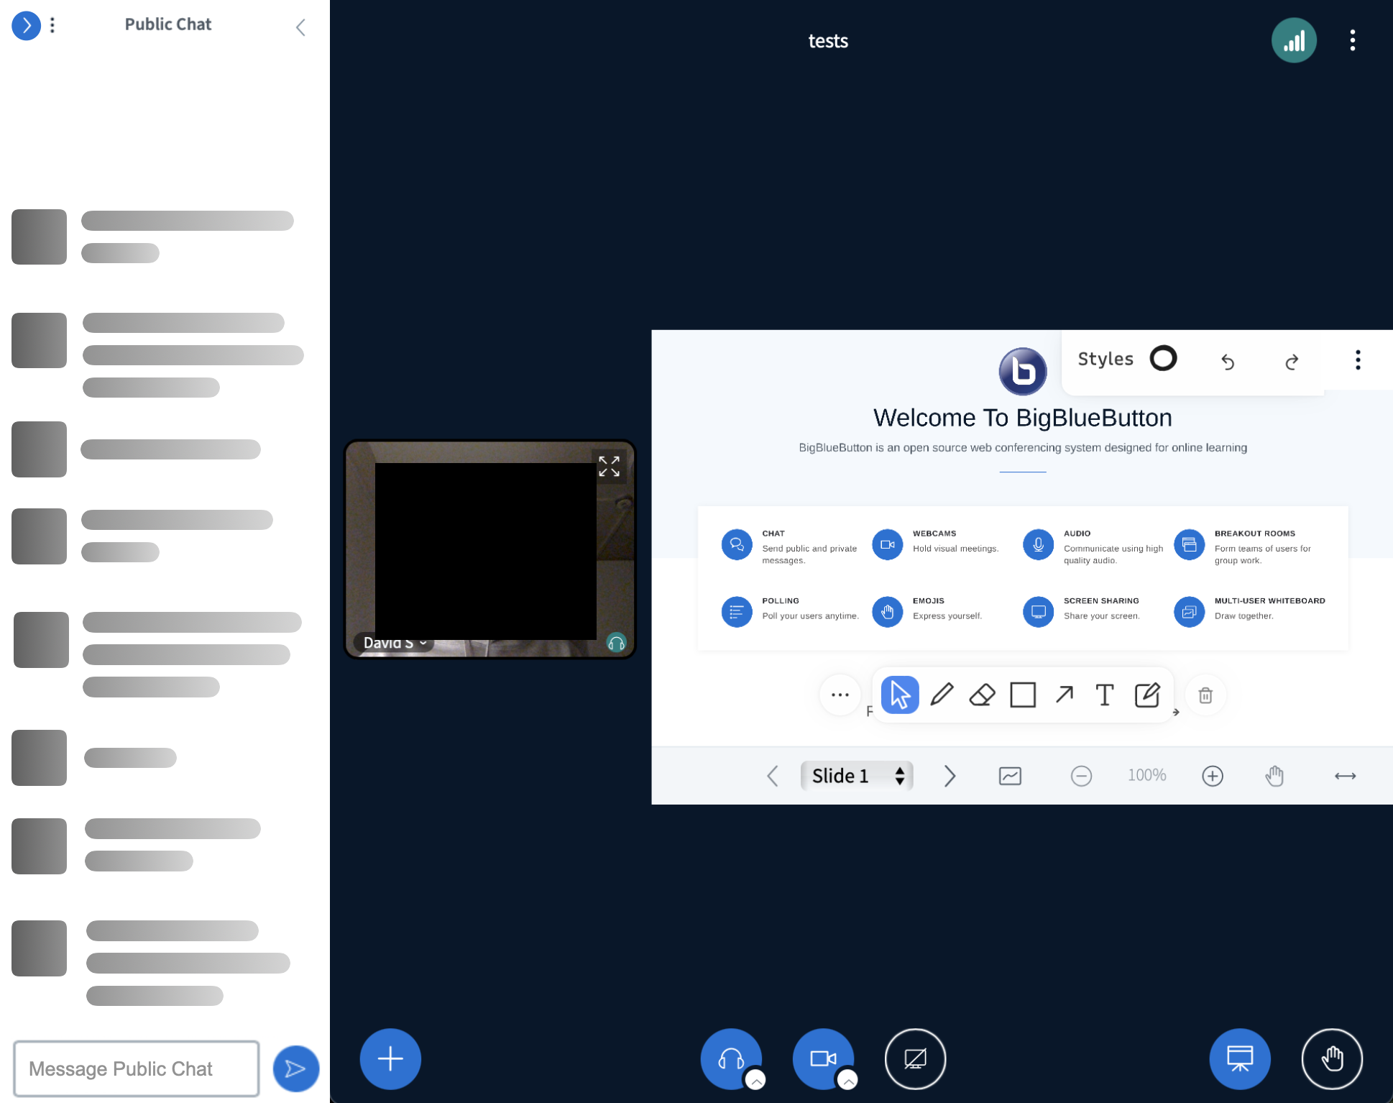Leave audio using the headphones button

731,1058
